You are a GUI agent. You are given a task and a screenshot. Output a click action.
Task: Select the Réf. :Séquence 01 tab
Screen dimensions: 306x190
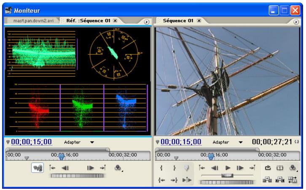tap(88, 21)
